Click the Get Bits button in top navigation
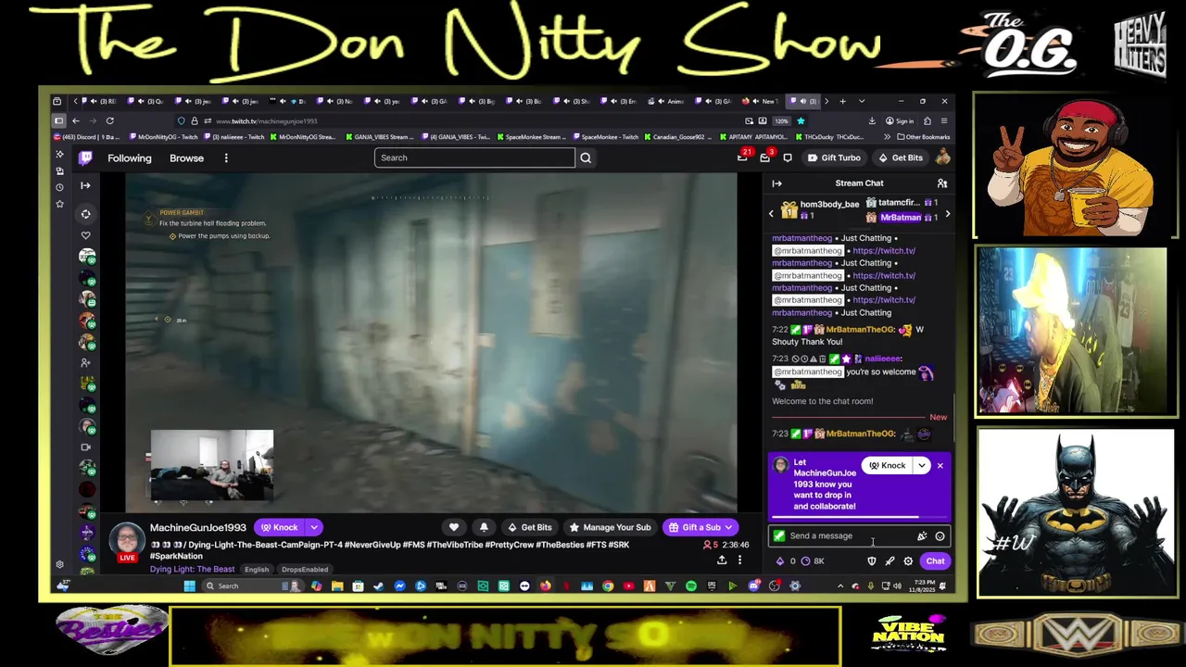Image resolution: width=1186 pixels, height=667 pixels. [x=900, y=157]
